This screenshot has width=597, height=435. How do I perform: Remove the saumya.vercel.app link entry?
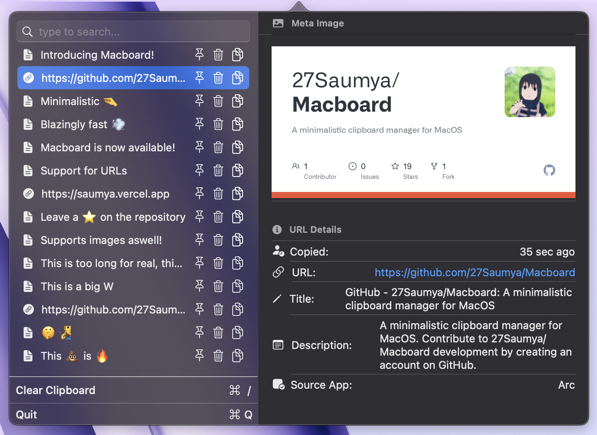218,194
